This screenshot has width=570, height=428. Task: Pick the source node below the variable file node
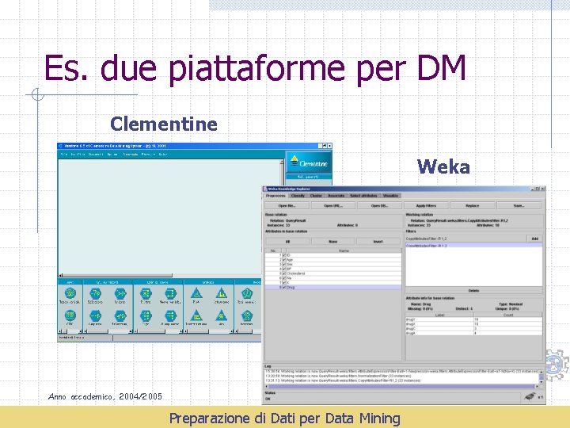tap(70, 315)
